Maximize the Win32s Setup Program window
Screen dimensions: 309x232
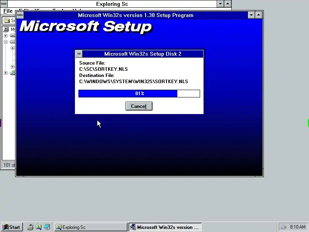click(258, 15)
